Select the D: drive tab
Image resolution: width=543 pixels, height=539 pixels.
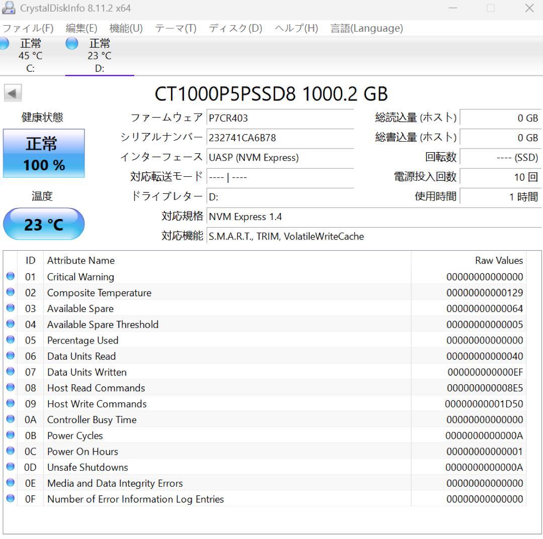click(x=100, y=55)
